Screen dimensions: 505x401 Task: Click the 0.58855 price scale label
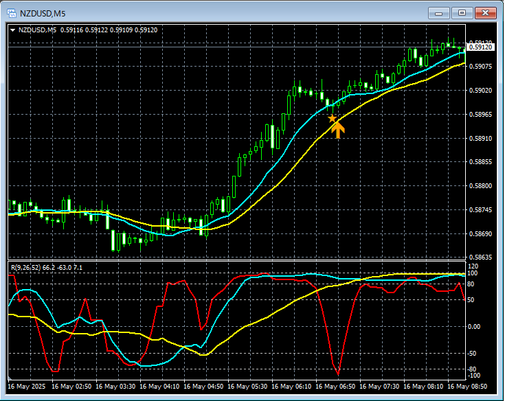(x=480, y=162)
